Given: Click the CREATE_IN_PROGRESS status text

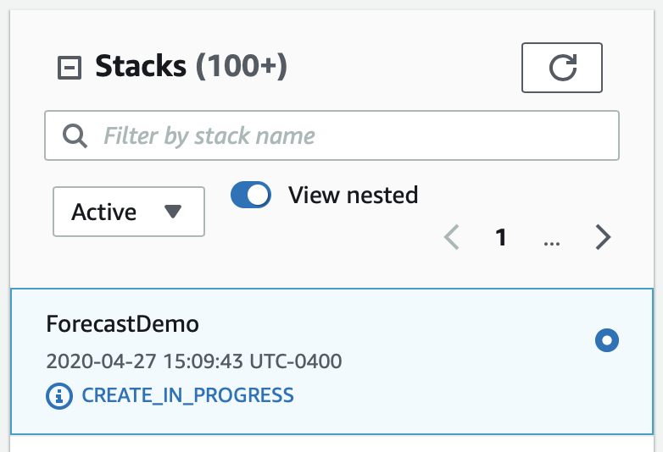Looking at the screenshot, I should click(187, 395).
